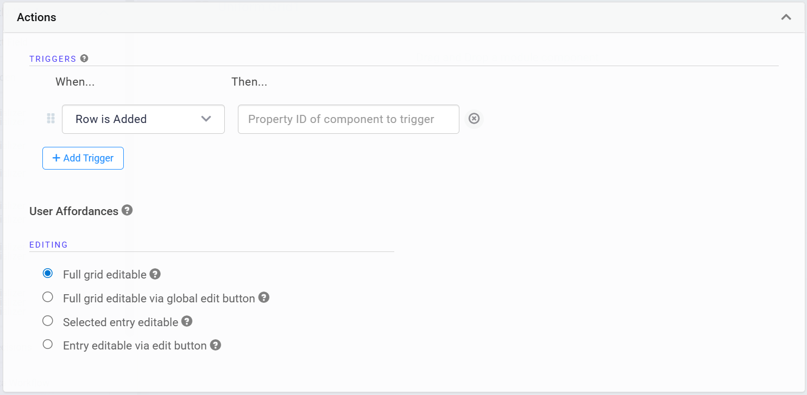The height and width of the screenshot is (395, 807).
Task: Open help for Entry editable via edit button
Action: click(x=215, y=345)
